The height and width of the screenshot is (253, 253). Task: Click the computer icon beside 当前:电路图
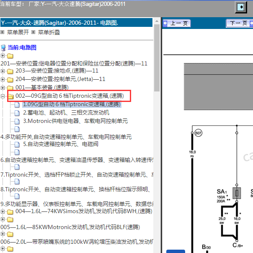click(x=3, y=48)
